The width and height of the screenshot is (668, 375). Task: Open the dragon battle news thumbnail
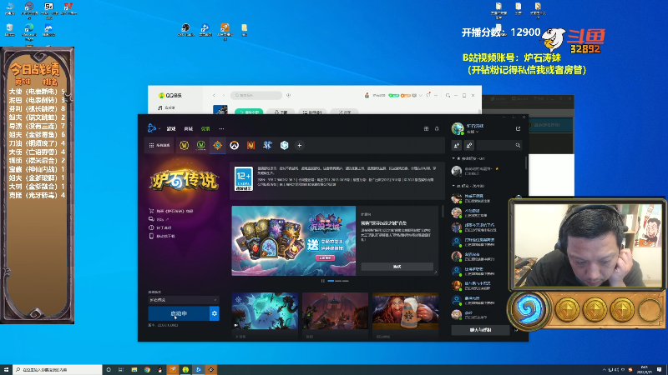tap(335, 311)
